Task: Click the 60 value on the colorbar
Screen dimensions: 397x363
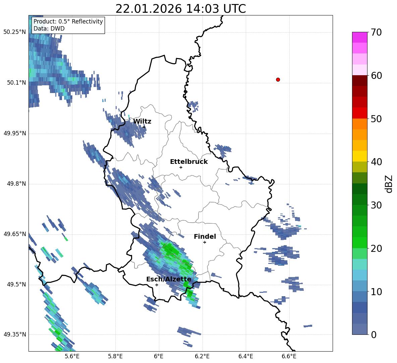Action: tap(376, 76)
